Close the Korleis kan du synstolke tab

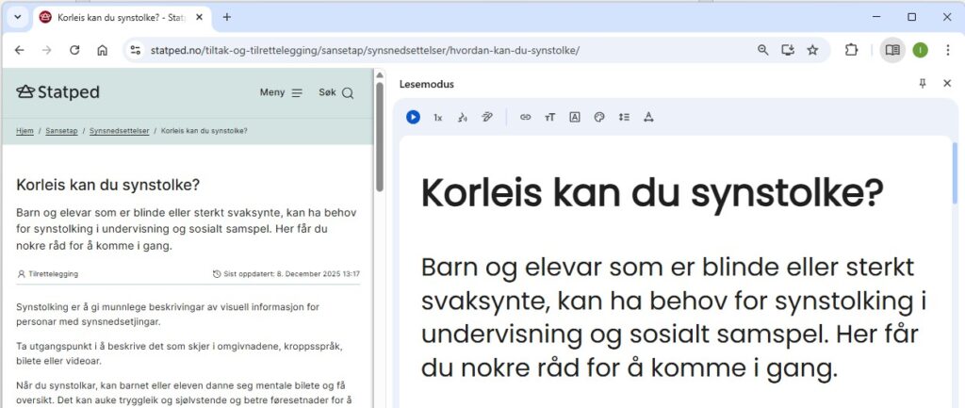pos(199,17)
